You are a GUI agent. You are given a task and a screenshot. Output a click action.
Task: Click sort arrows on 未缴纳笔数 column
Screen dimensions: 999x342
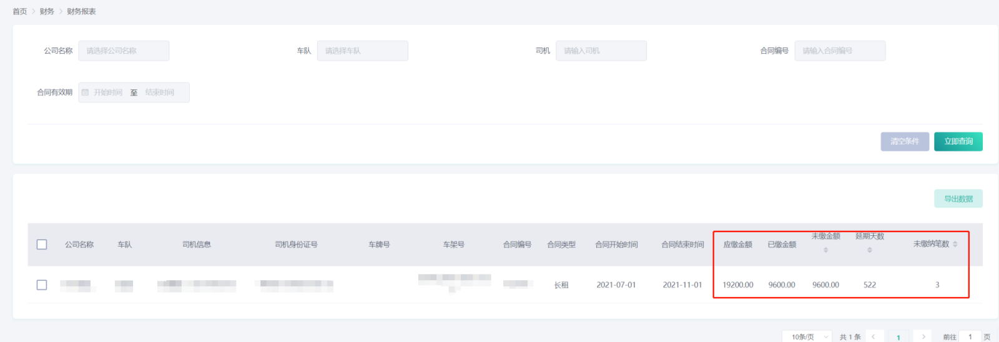[x=955, y=244]
